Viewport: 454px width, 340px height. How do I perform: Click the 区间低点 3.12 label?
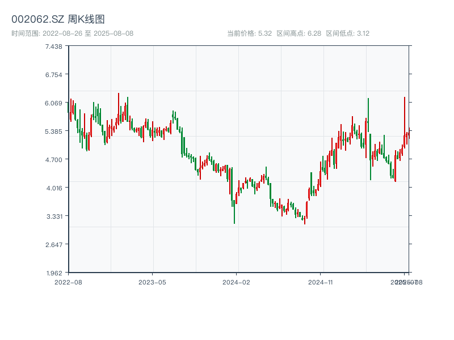tap(348, 33)
